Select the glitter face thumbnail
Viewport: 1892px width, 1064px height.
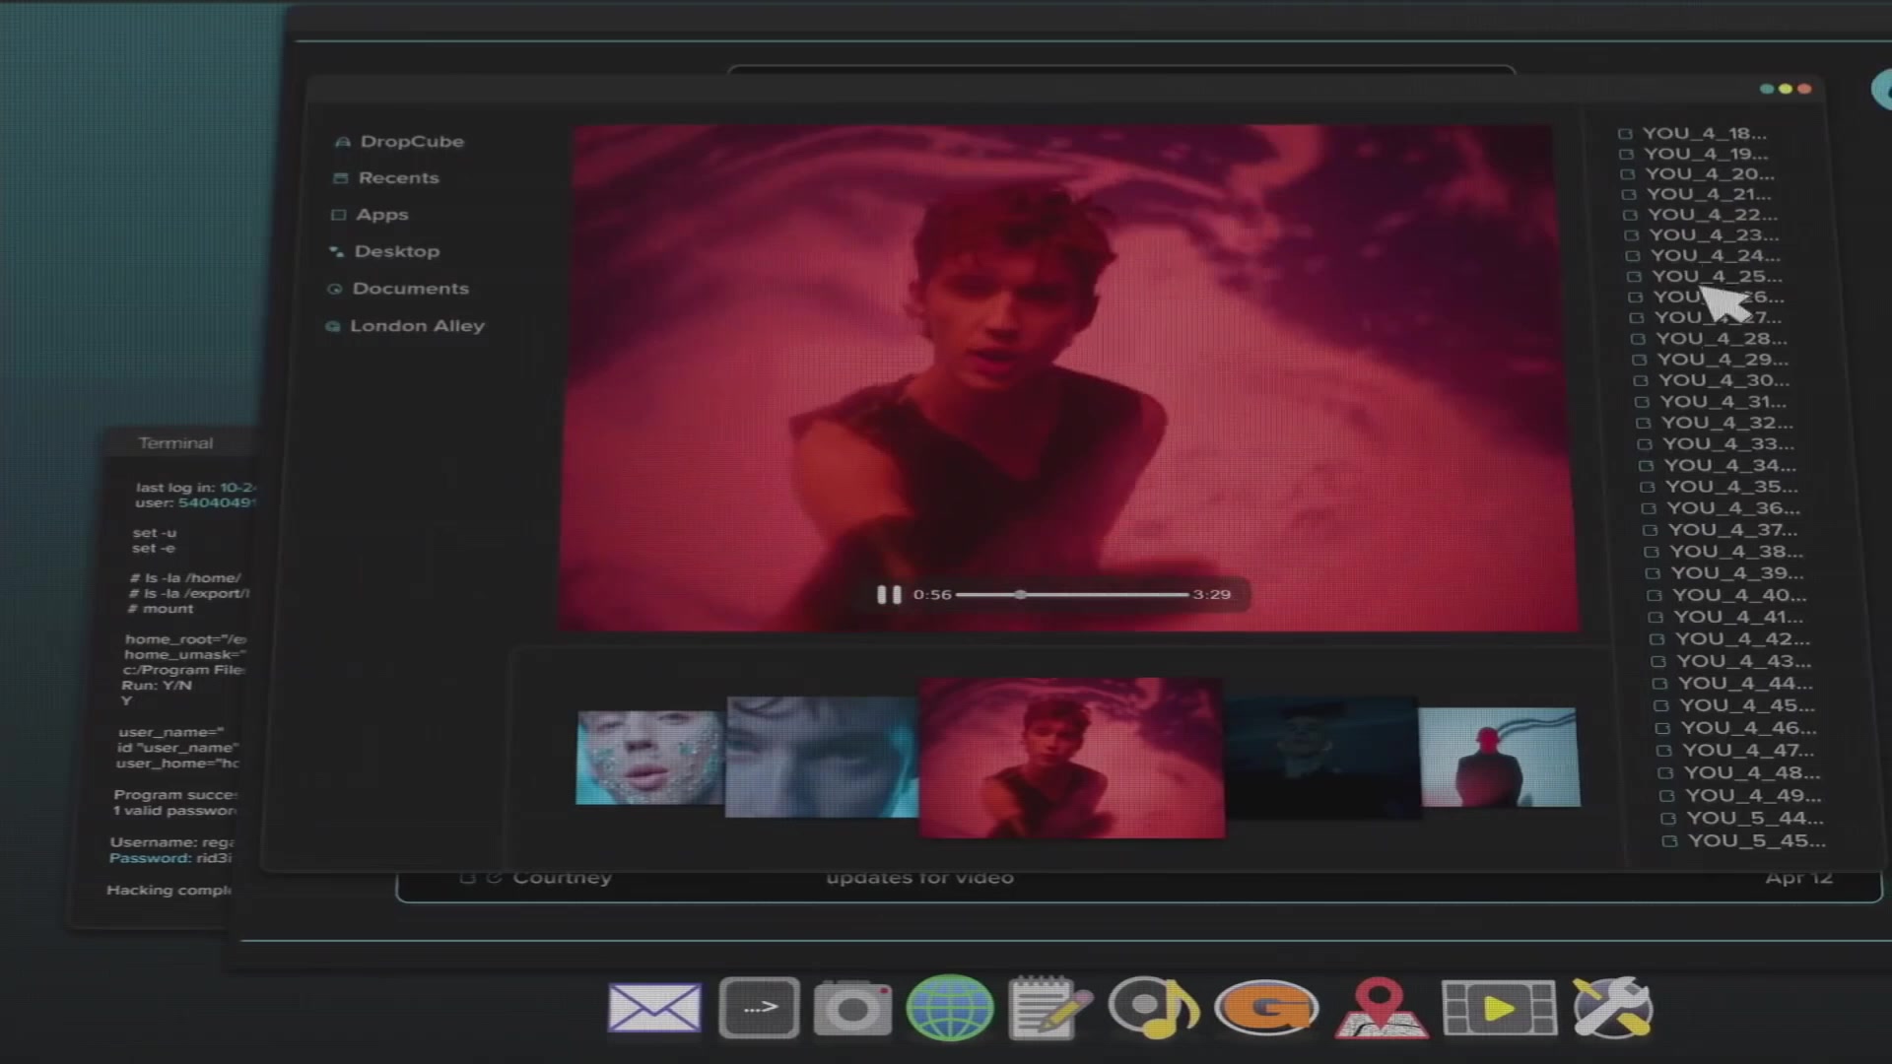[x=650, y=758]
